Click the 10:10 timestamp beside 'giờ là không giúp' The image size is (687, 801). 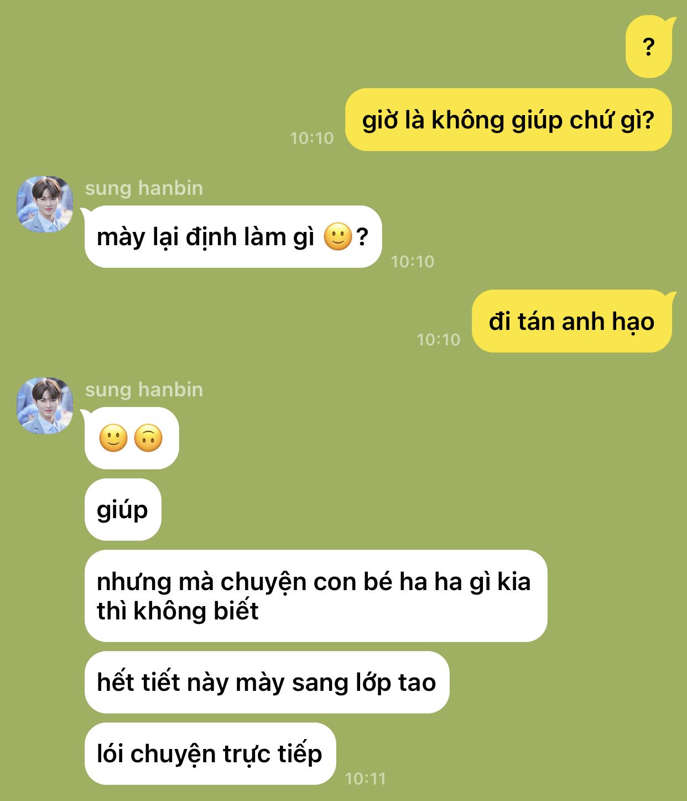(x=312, y=138)
